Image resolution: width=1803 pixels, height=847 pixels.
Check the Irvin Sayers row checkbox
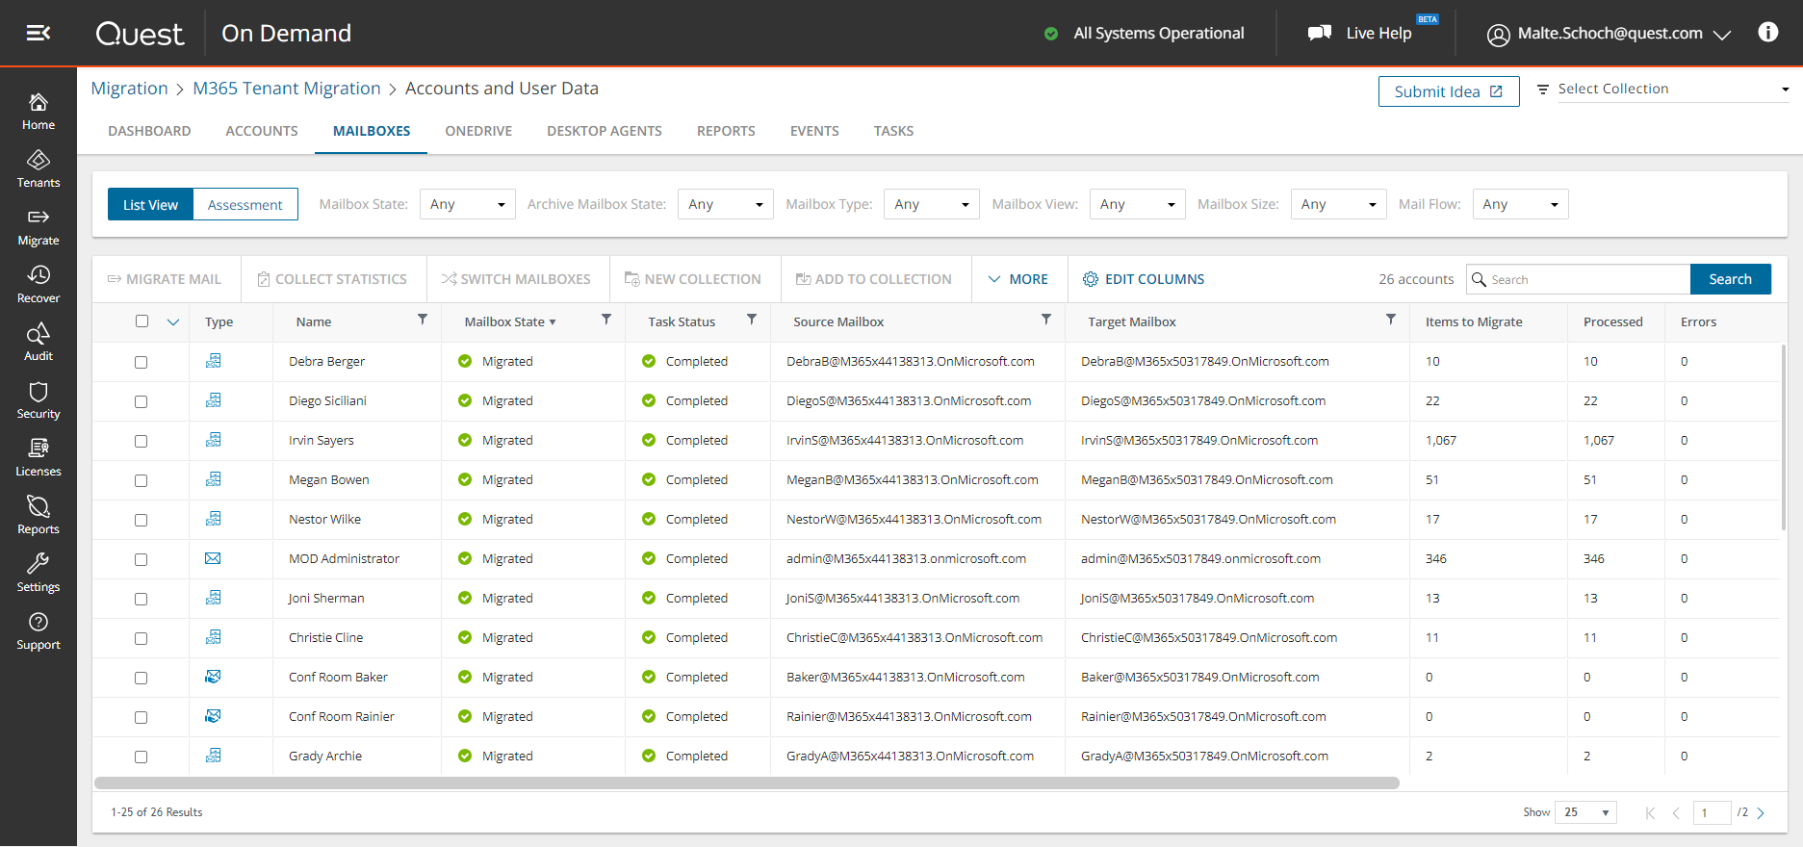141,441
